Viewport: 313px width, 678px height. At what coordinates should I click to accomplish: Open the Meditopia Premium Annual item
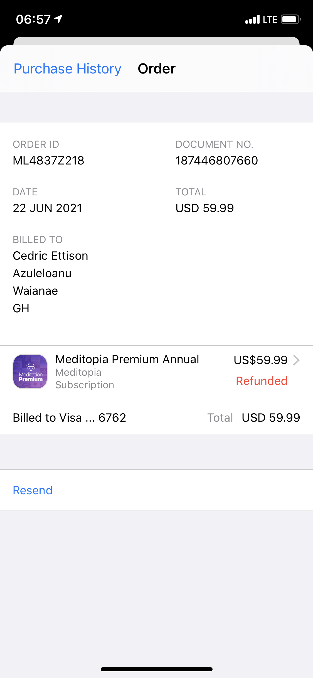[127, 359]
